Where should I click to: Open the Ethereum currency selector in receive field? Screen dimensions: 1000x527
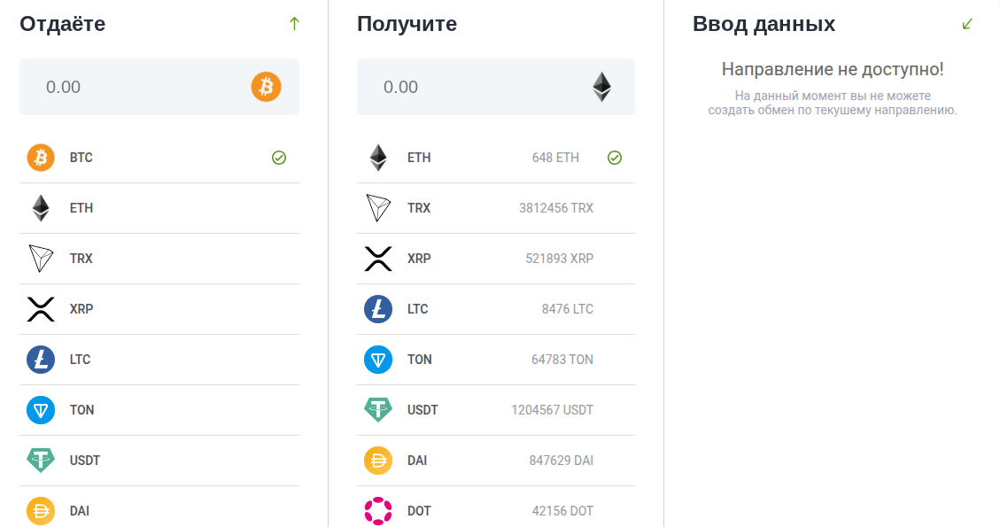(601, 87)
